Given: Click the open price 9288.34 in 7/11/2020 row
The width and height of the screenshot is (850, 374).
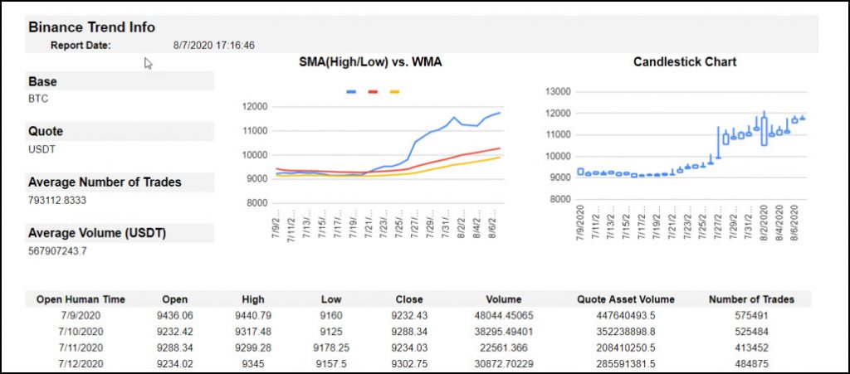Looking at the screenshot, I should (175, 347).
